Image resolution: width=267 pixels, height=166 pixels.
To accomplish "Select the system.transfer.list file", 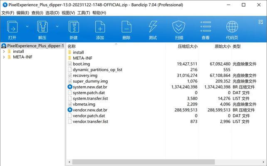I will pos(90,98).
